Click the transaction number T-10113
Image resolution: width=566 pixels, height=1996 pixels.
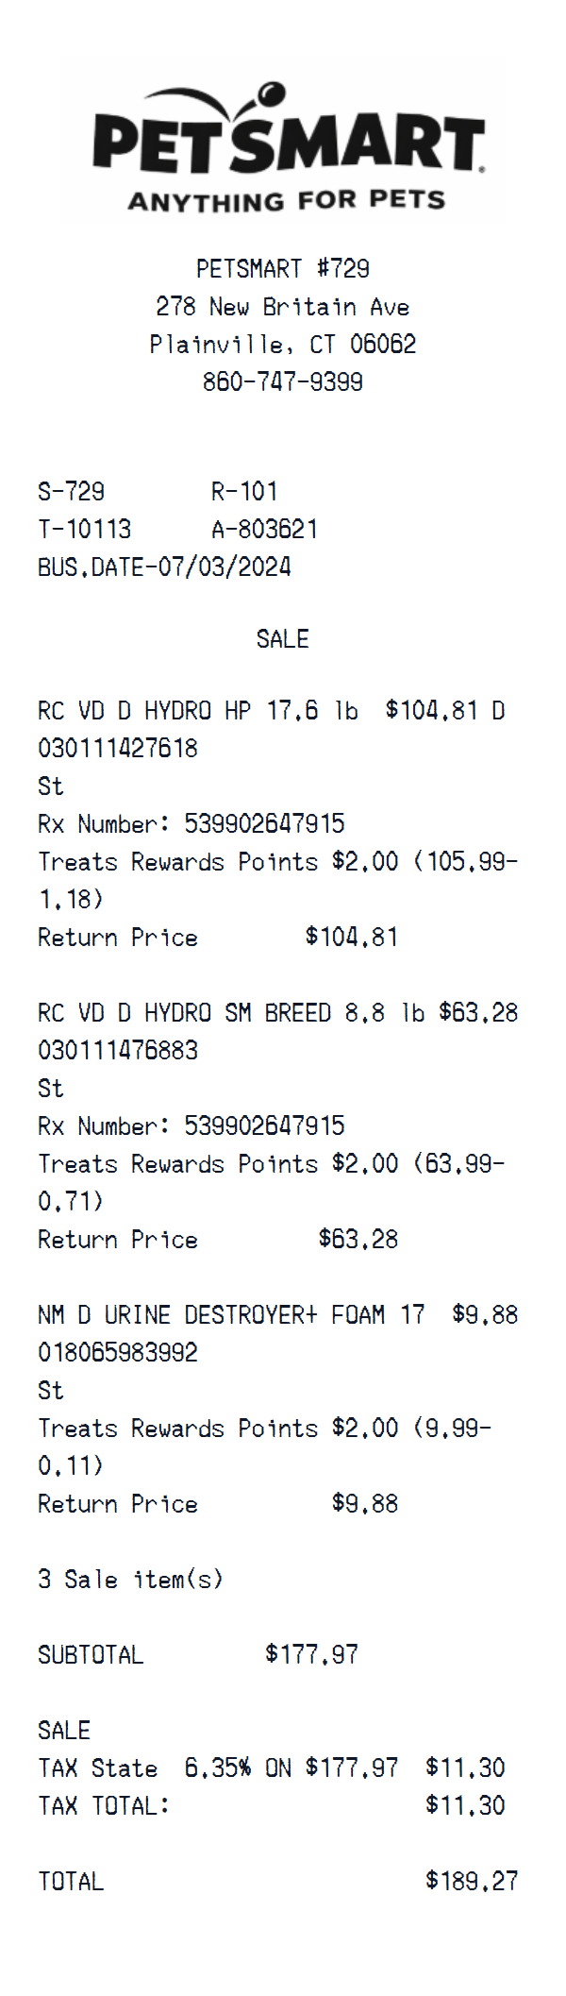[85, 530]
